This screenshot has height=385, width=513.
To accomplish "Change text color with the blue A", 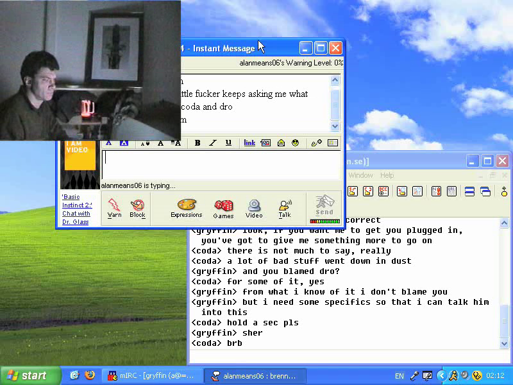I will pos(108,143).
